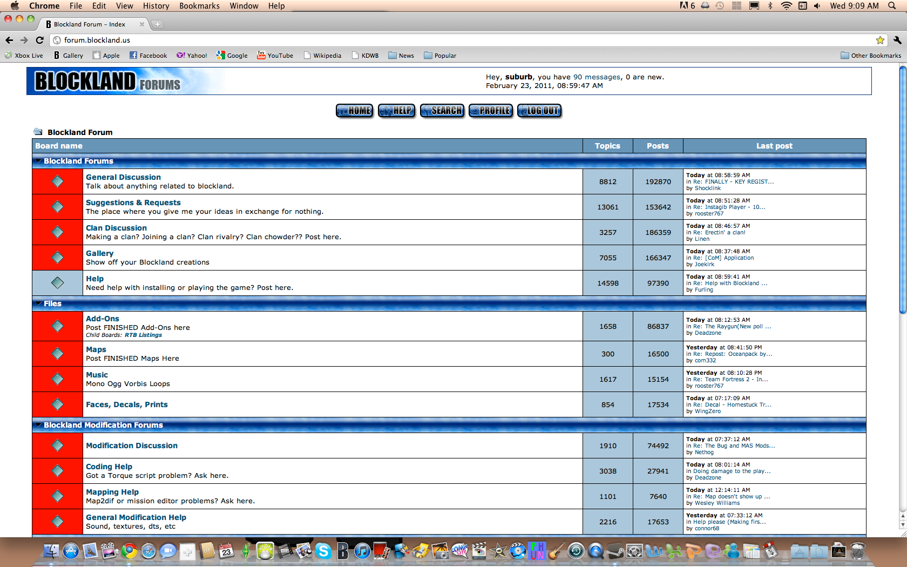The height and width of the screenshot is (567, 907).
Task: Click the address bar URL field
Action: coord(432,40)
